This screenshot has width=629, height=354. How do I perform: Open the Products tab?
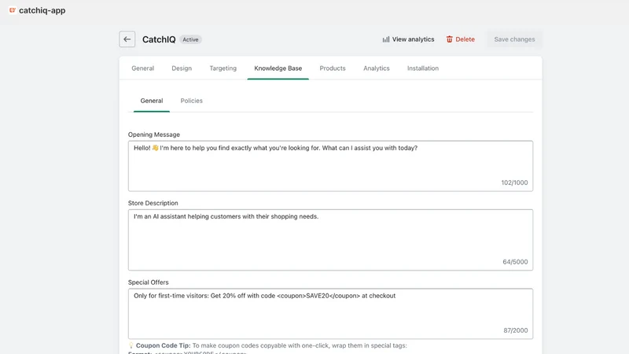coord(333,68)
